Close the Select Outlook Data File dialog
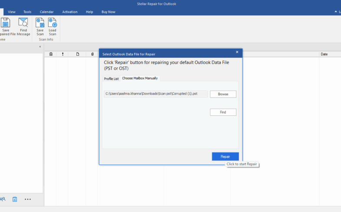 [x=237, y=52]
